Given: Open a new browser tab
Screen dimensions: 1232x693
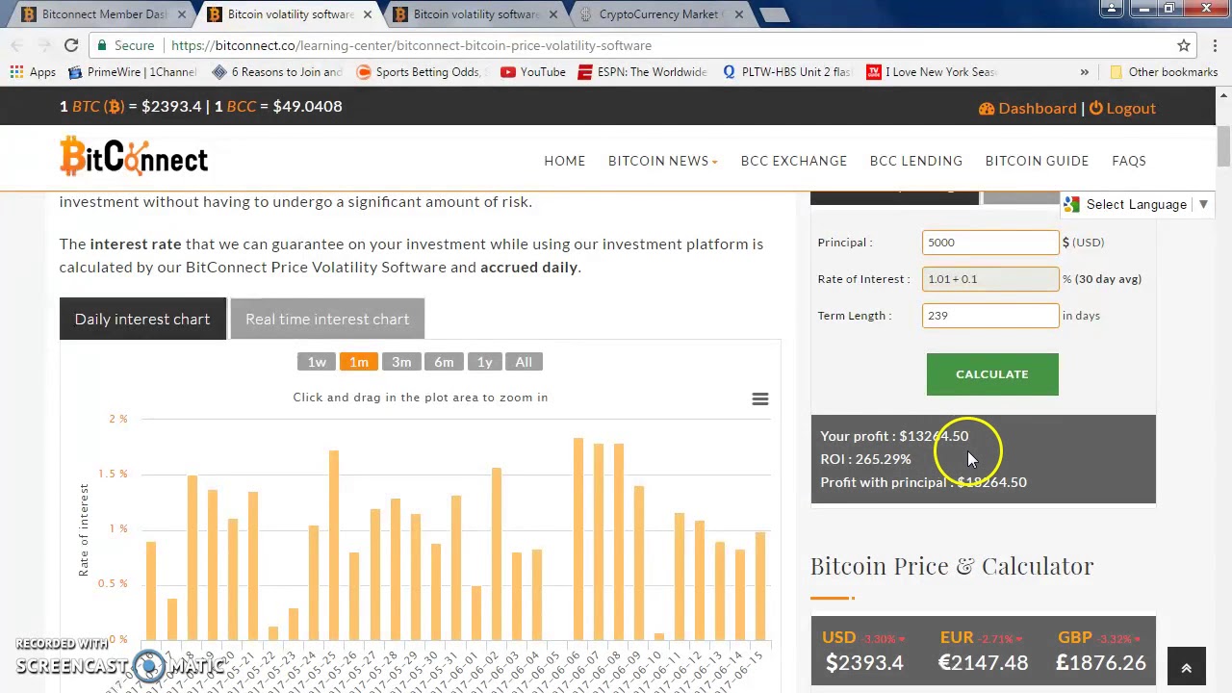Looking at the screenshot, I should [x=774, y=14].
